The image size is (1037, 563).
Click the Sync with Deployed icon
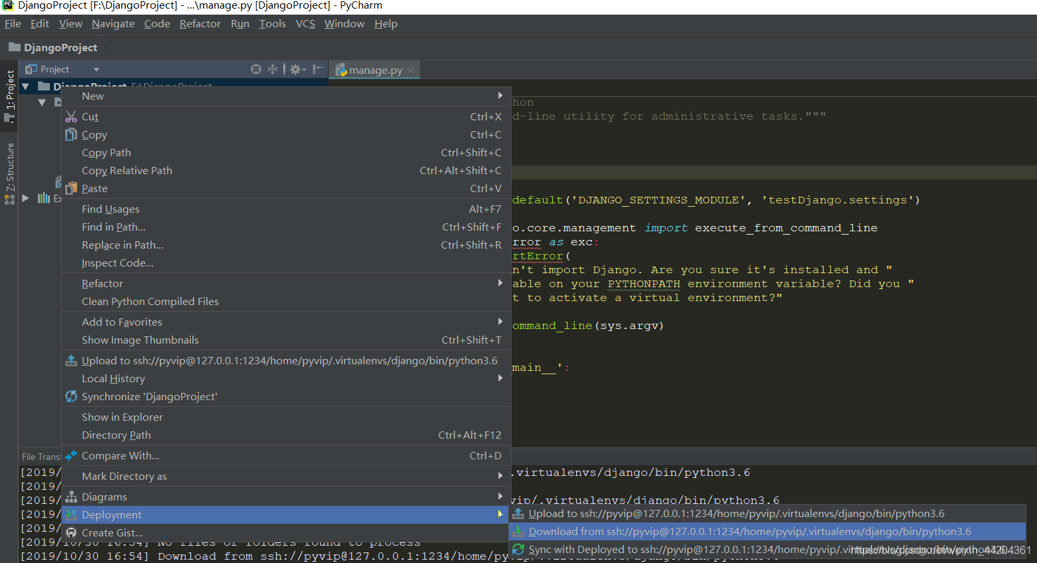pyautogui.click(x=518, y=550)
